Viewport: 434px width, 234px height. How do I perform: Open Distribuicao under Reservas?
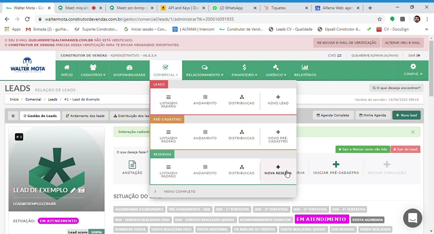click(x=242, y=170)
